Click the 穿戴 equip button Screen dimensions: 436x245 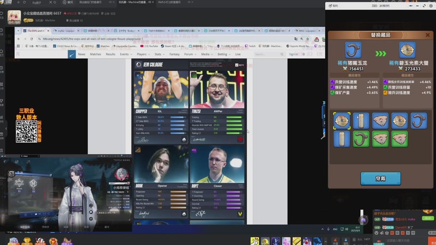(380, 179)
